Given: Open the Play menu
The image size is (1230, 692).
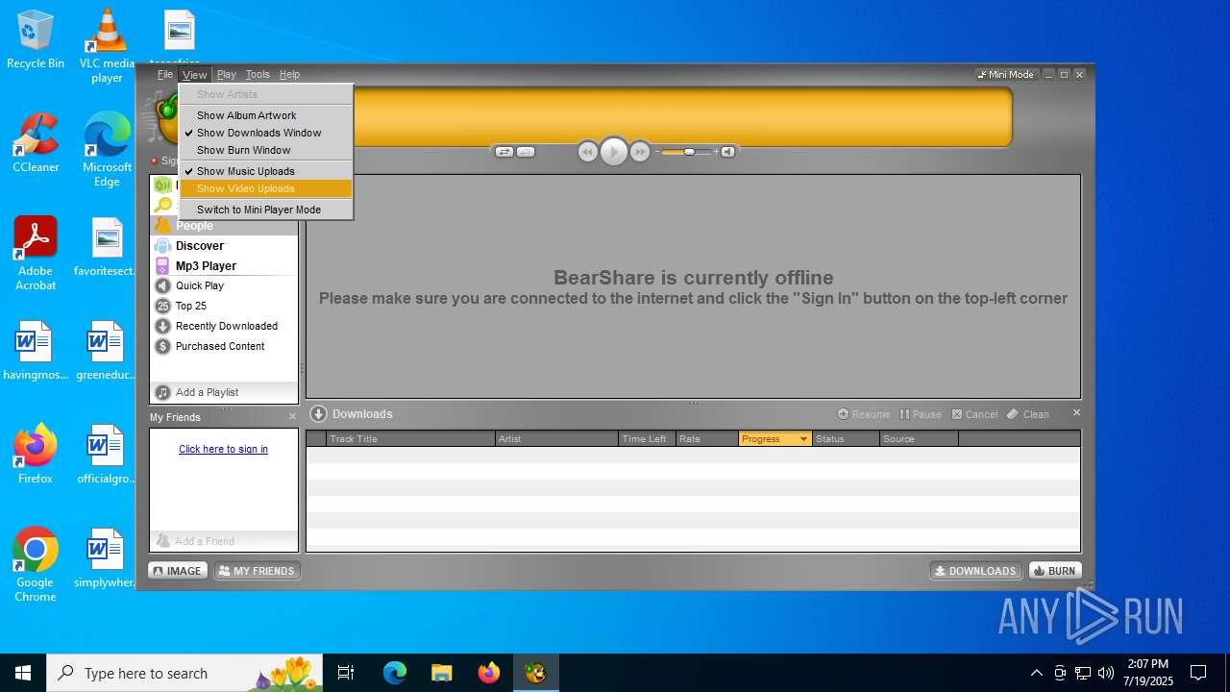Looking at the screenshot, I should [x=227, y=75].
